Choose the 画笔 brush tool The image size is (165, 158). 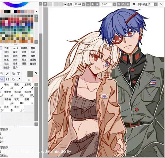tap(19, 86)
